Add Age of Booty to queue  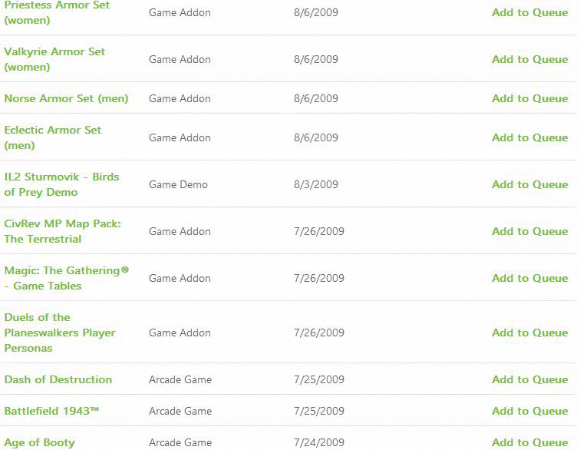529,442
